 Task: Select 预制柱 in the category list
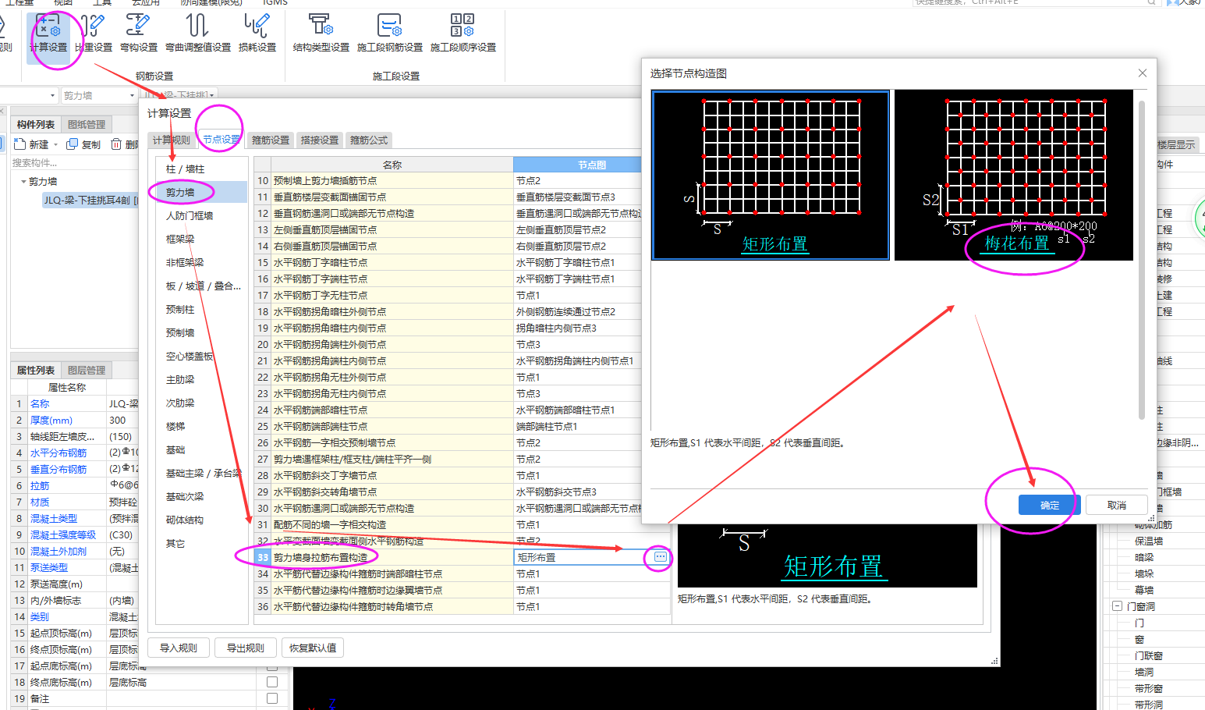pos(201,309)
